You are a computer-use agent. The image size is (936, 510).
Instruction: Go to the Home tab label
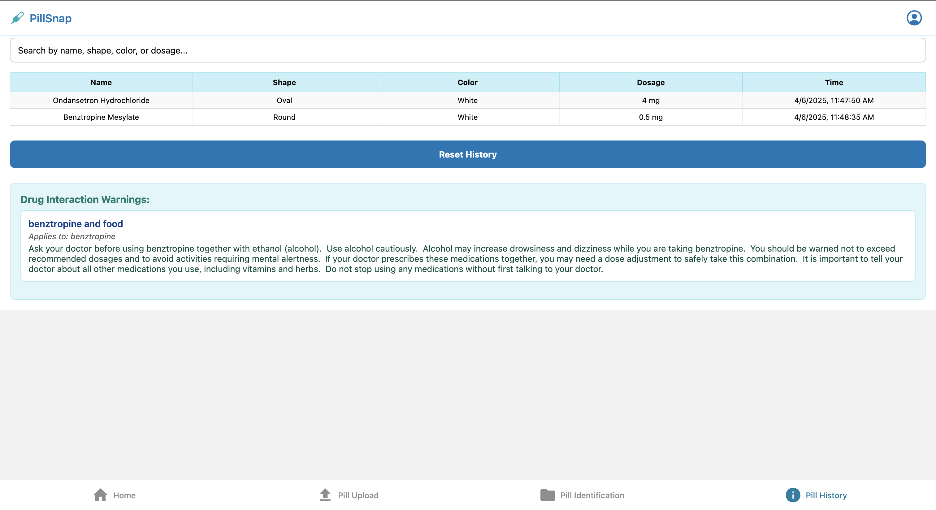click(124, 495)
